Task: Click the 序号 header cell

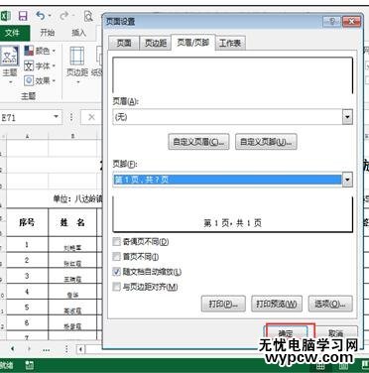Action: [27, 222]
